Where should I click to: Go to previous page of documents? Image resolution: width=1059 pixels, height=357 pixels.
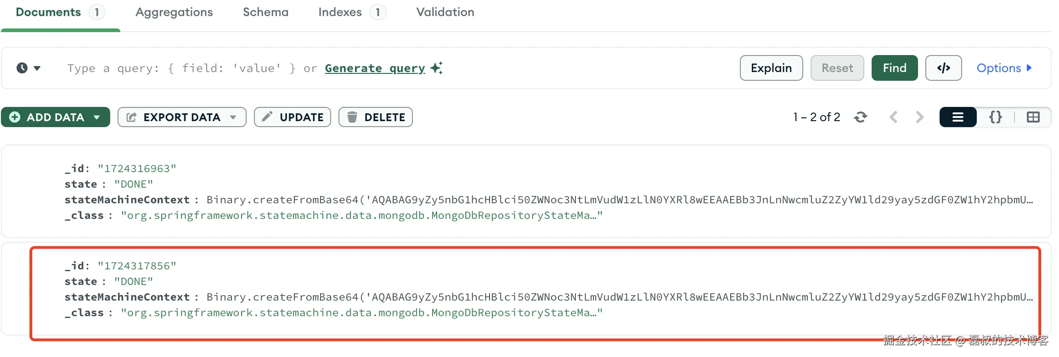click(893, 117)
